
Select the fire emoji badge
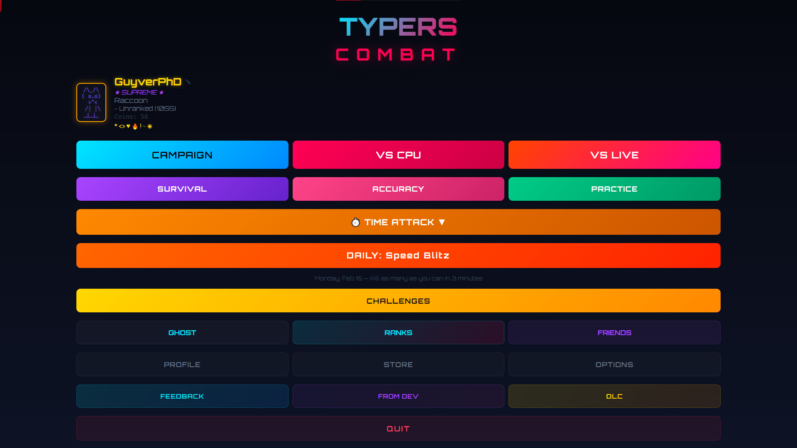tap(134, 127)
